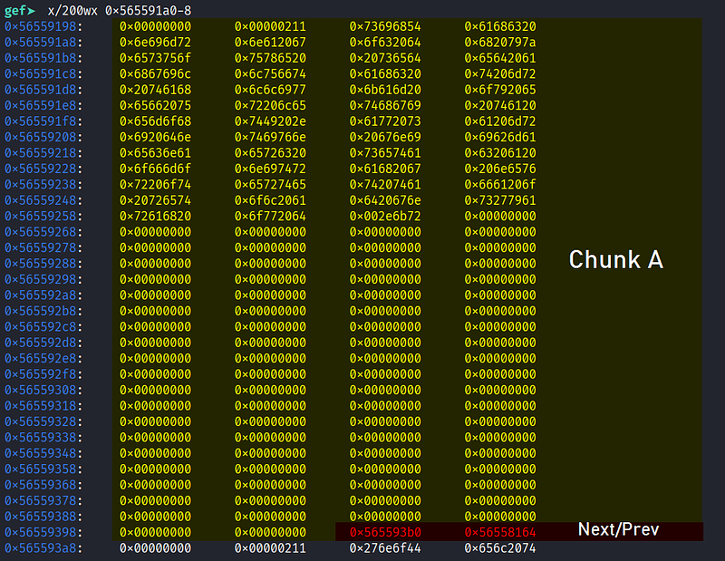Screen dimensions: 725x561
Task: Select the value 0x61772073
Action: [385, 121]
